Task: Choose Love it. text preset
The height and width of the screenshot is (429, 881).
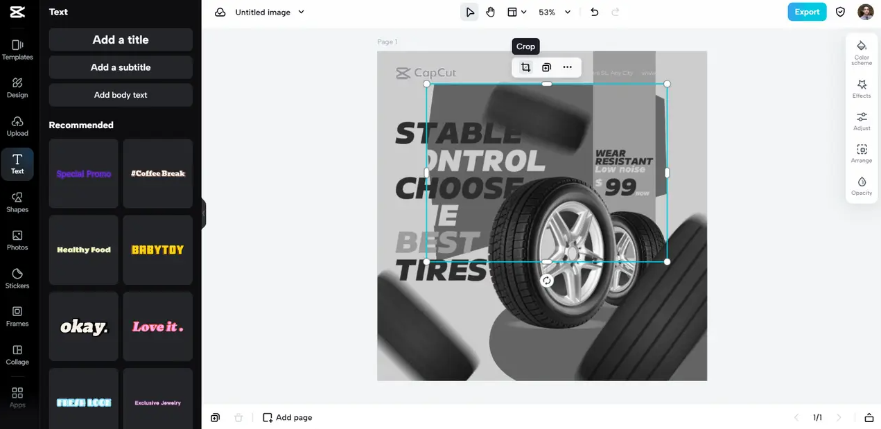Action: (x=158, y=326)
